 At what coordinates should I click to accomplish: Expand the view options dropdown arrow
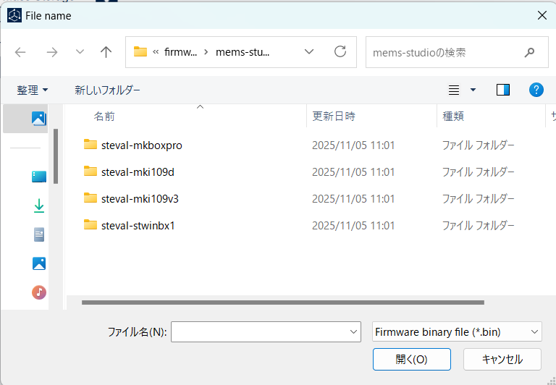point(473,90)
